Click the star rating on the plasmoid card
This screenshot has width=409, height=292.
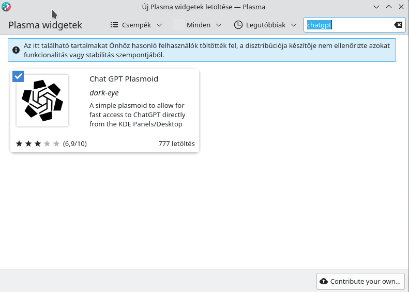[x=38, y=143]
